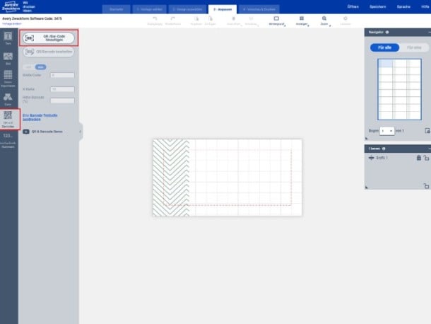This screenshot has height=324, width=431.
Task: Select the Für eine toggle option
Action: coord(414,47)
